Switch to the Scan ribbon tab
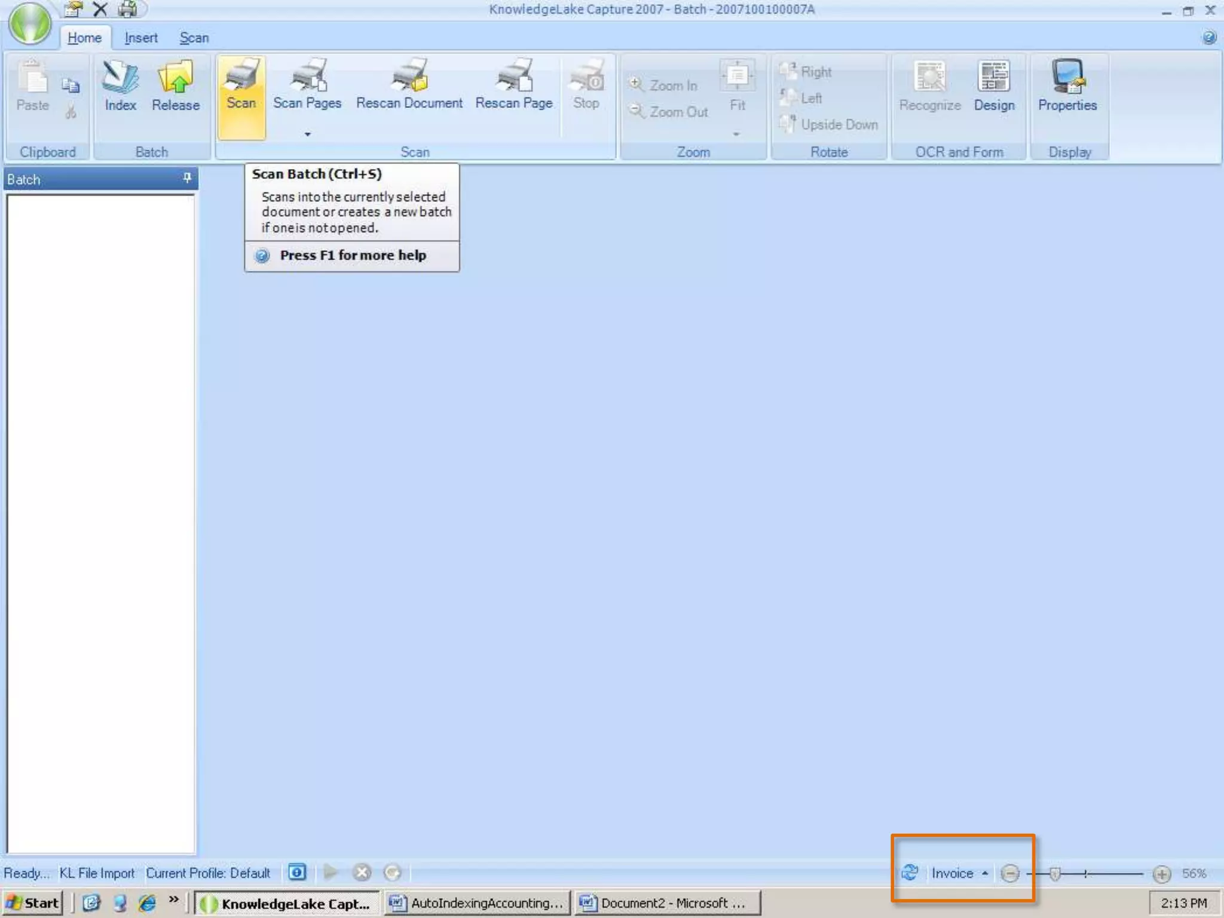Screen dimensions: 1224x918 pos(194,38)
